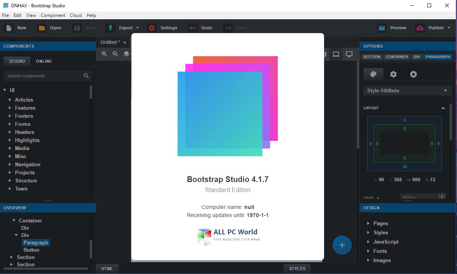Expand Pages in the Design panel
This screenshot has height=274, width=457.
(368, 223)
